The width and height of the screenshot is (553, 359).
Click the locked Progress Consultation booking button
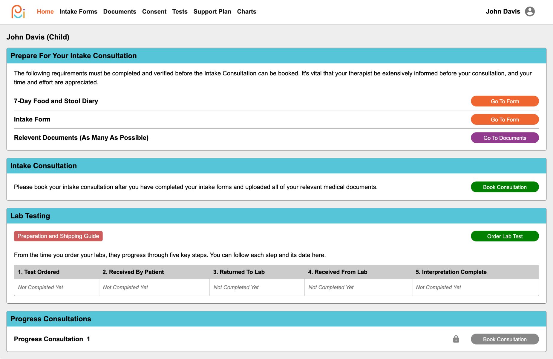505,339
